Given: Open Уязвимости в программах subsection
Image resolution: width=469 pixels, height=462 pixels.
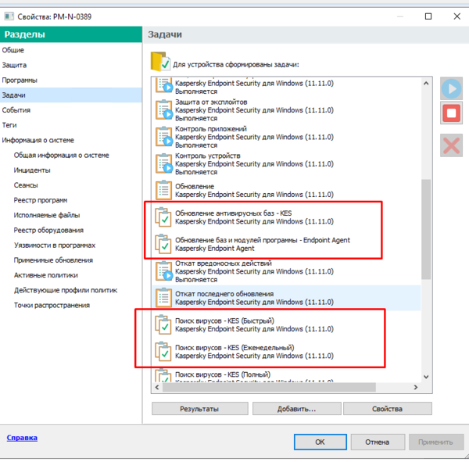Looking at the screenshot, I should [x=55, y=245].
